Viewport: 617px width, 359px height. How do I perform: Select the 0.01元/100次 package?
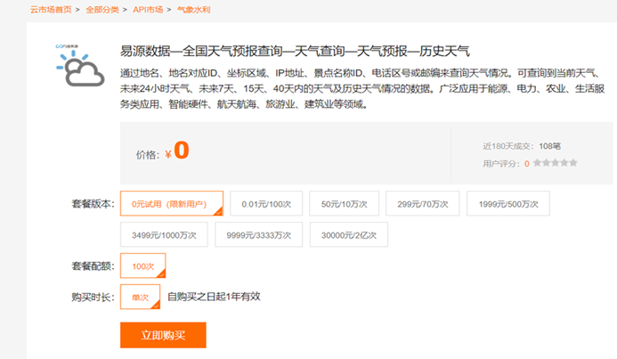[x=266, y=203]
